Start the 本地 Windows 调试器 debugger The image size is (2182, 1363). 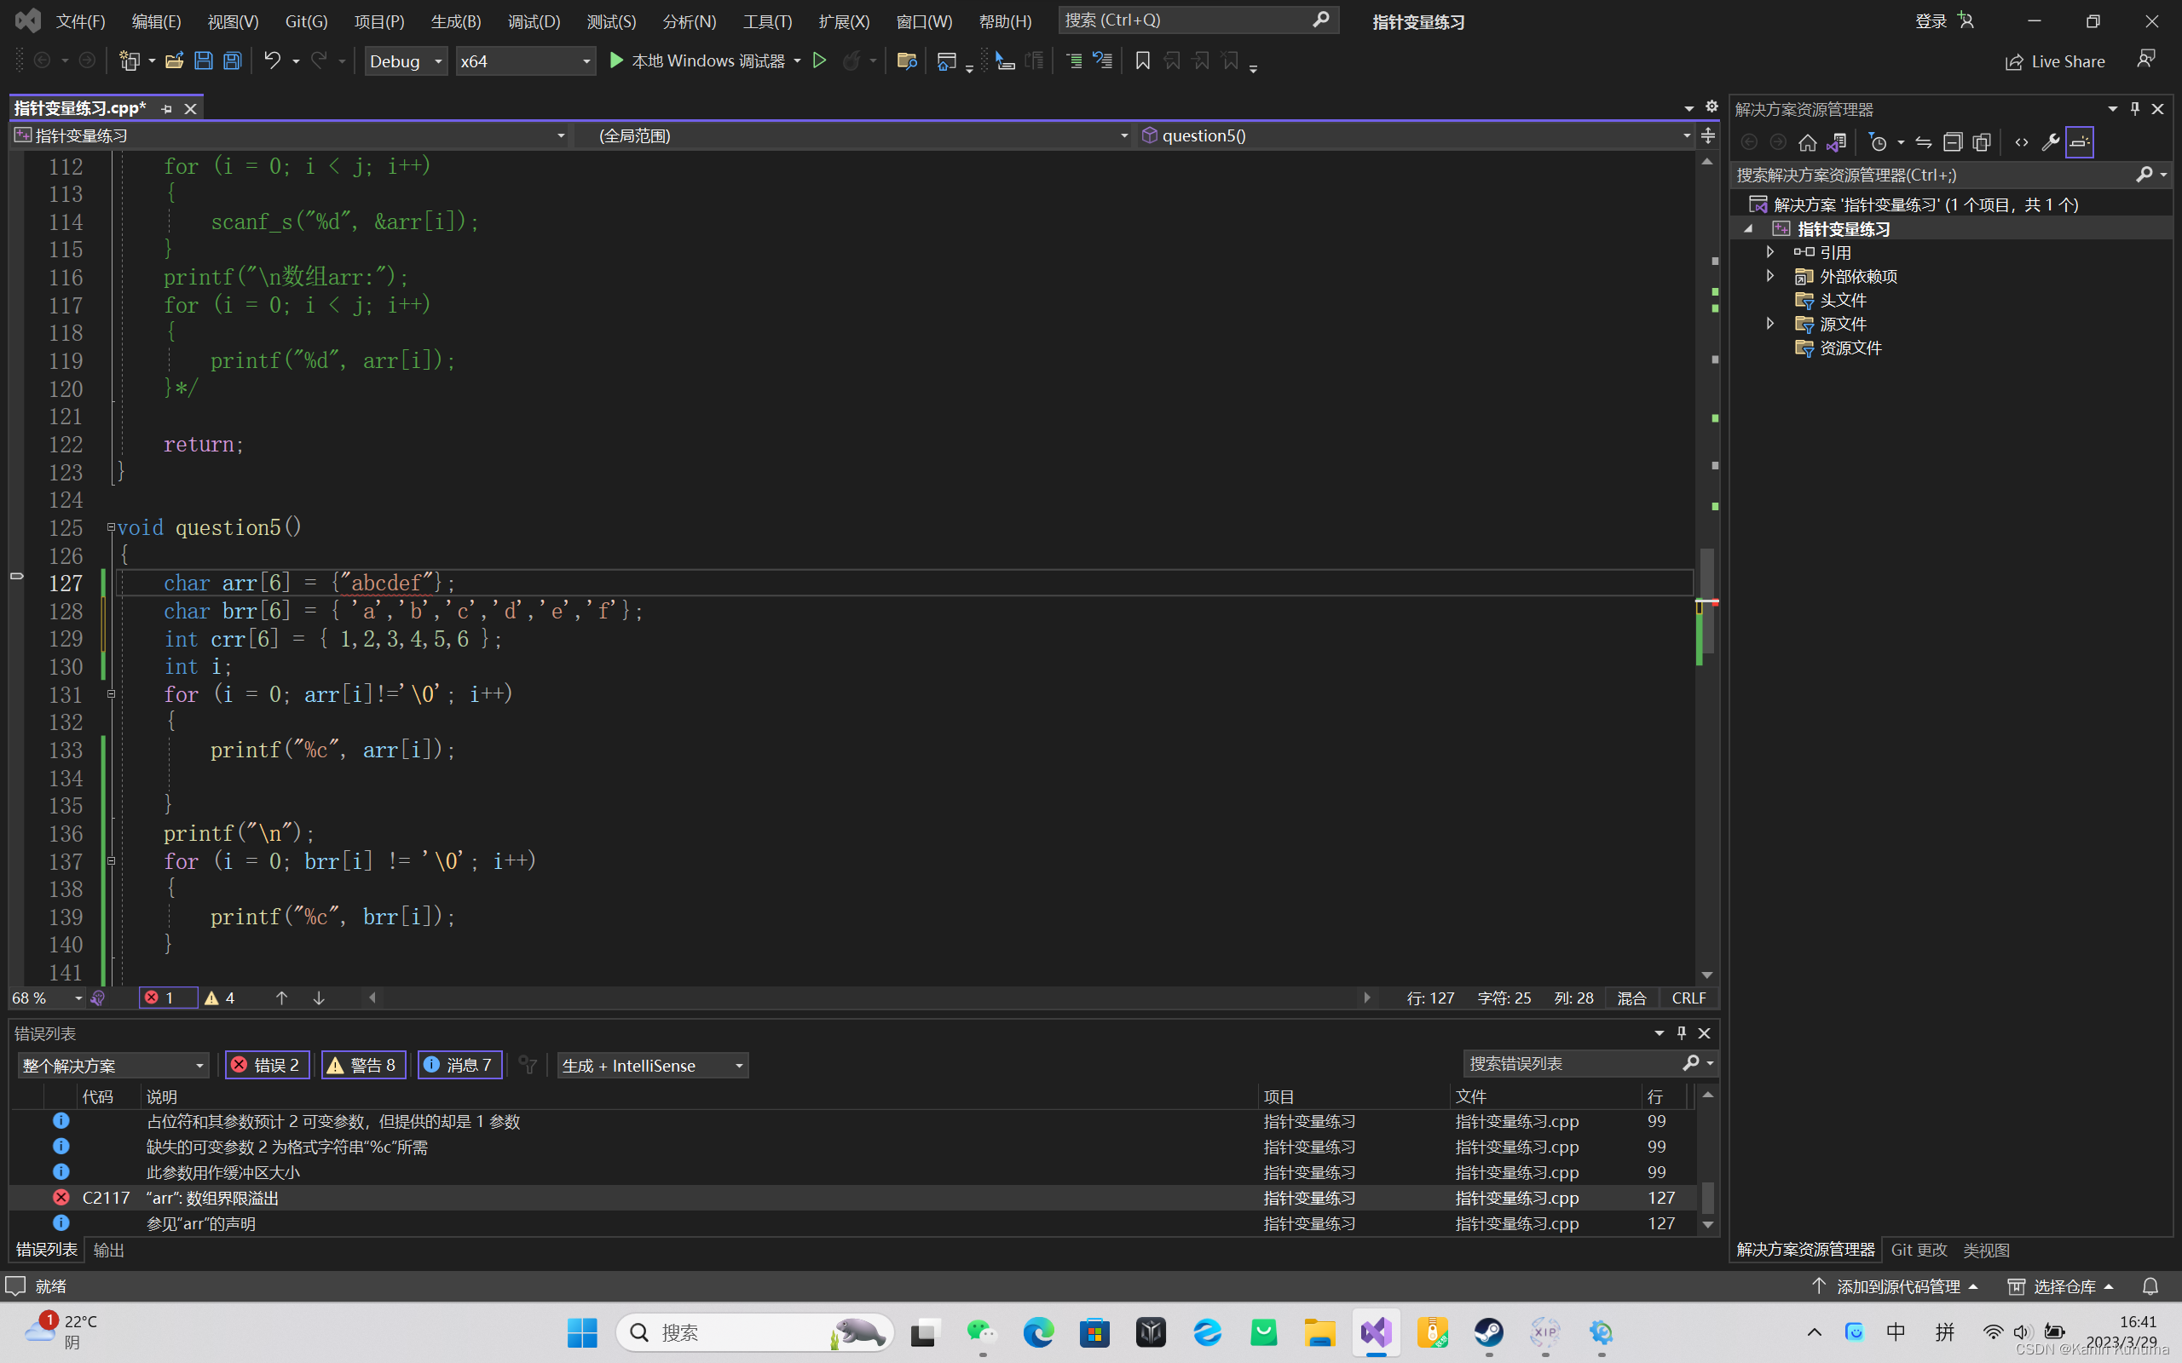(697, 60)
